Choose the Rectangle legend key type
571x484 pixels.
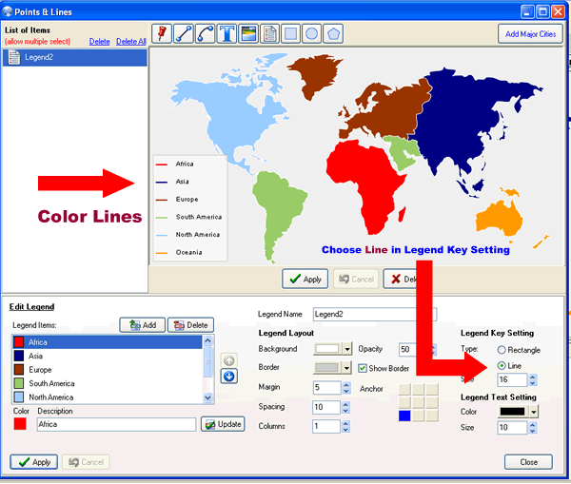pyautogui.click(x=502, y=350)
